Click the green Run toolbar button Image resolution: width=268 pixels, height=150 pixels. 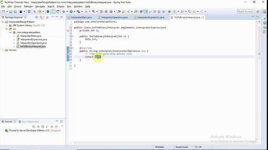pyautogui.click(x=71, y=12)
